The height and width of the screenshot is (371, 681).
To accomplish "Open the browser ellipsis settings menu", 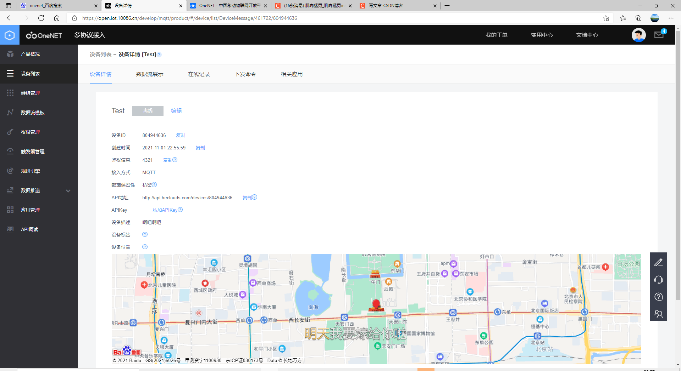I will click(x=671, y=18).
